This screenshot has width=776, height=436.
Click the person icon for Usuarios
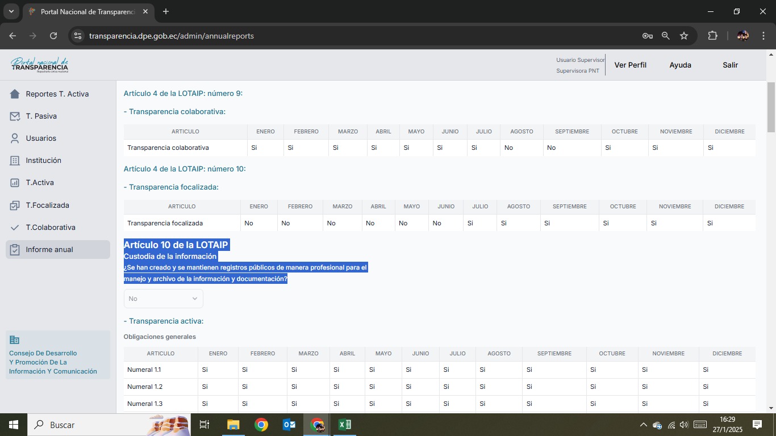point(15,139)
